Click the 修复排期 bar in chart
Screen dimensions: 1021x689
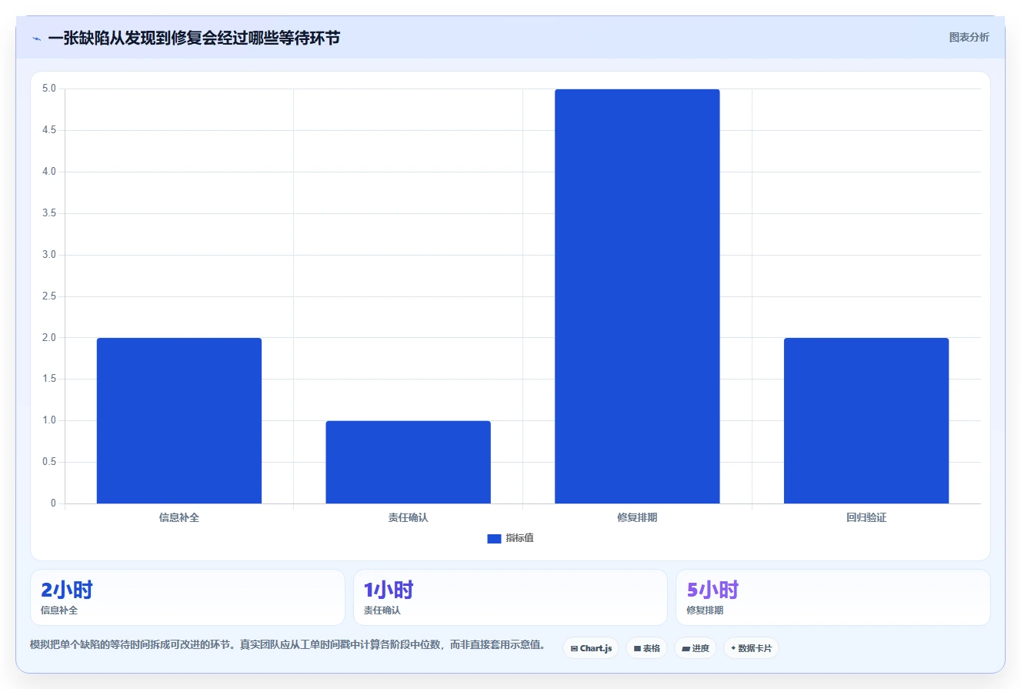pyautogui.click(x=637, y=296)
